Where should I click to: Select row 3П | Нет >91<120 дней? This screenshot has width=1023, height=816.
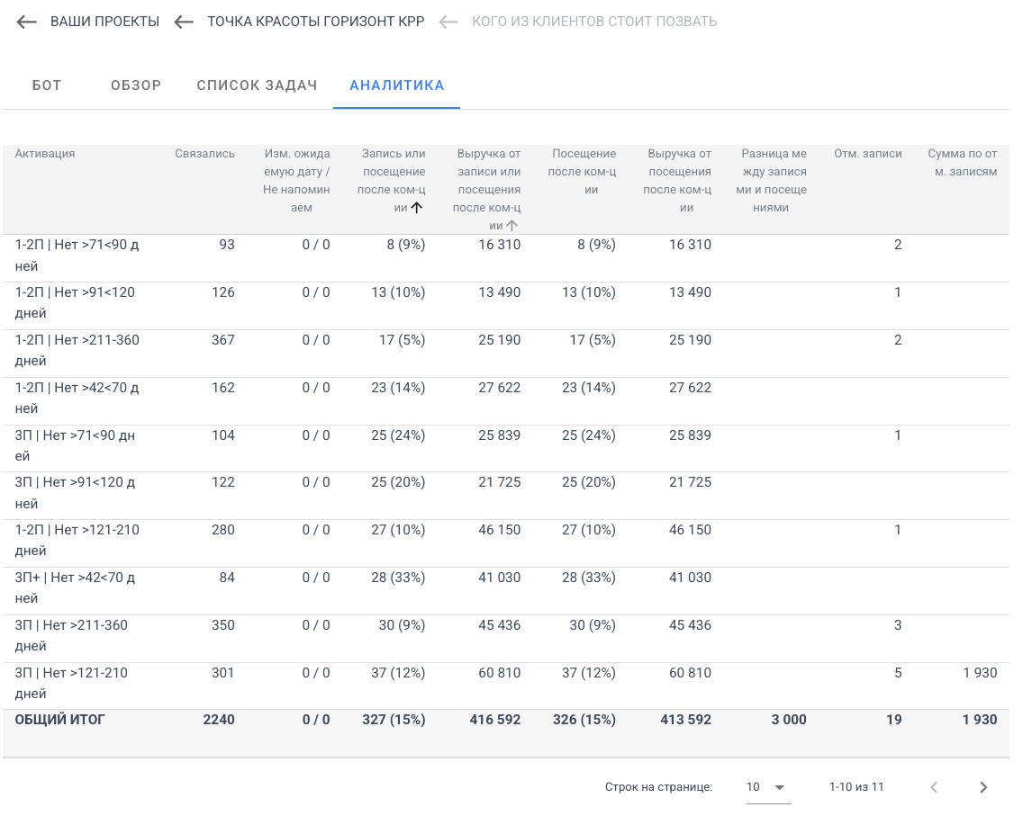coord(505,496)
